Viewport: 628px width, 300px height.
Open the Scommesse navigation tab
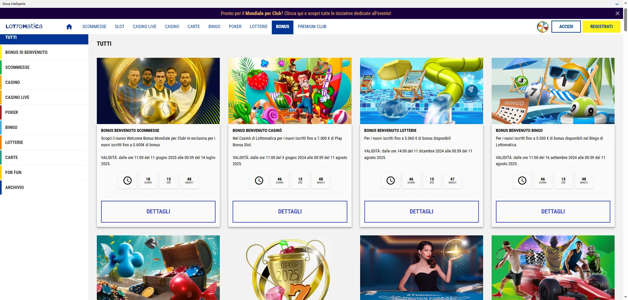point(94,27)
